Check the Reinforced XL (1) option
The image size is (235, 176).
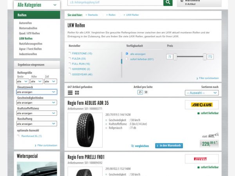coord(18,136)
